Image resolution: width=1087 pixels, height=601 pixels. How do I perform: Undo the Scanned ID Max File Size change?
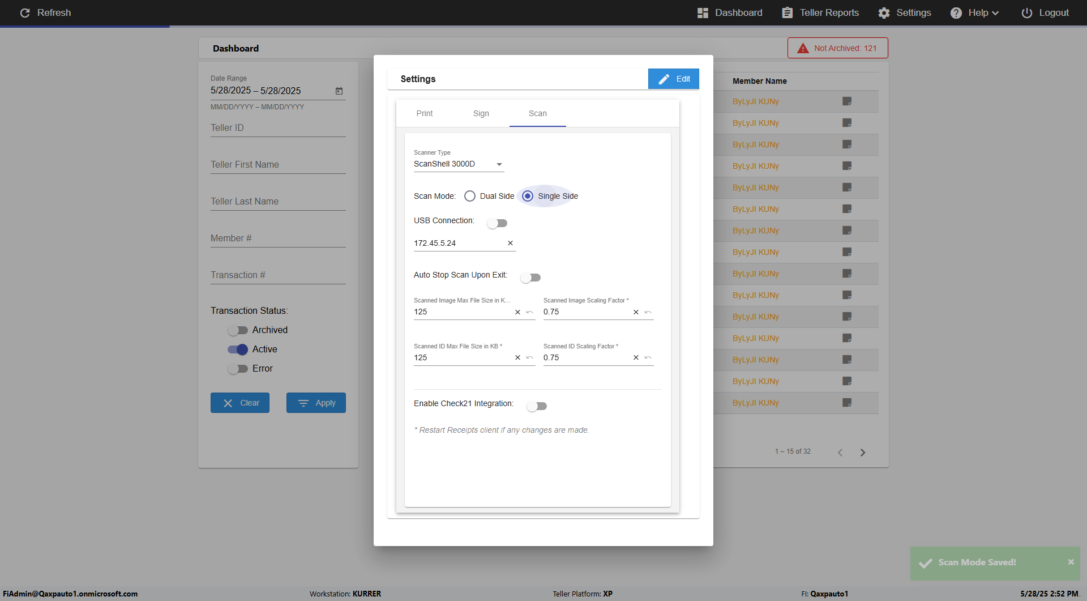(x=530, y=357)
